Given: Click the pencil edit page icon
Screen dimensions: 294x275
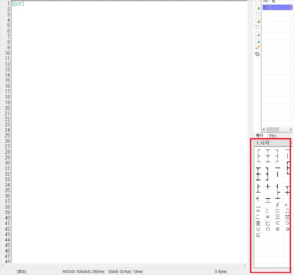Looking at the screenshot, I should pos(257,47).
